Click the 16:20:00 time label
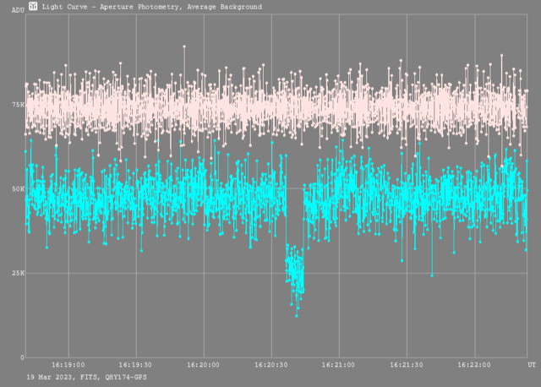This screenshot has height=387, width=541. click(x=203, y=365)
